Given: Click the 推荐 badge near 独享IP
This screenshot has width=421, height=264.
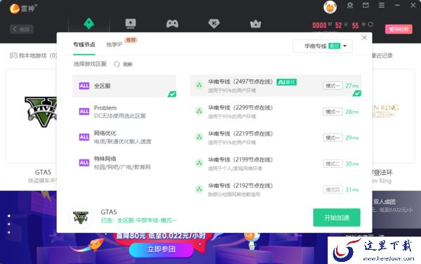Looking at the screenshot, I should coord(131,40).
